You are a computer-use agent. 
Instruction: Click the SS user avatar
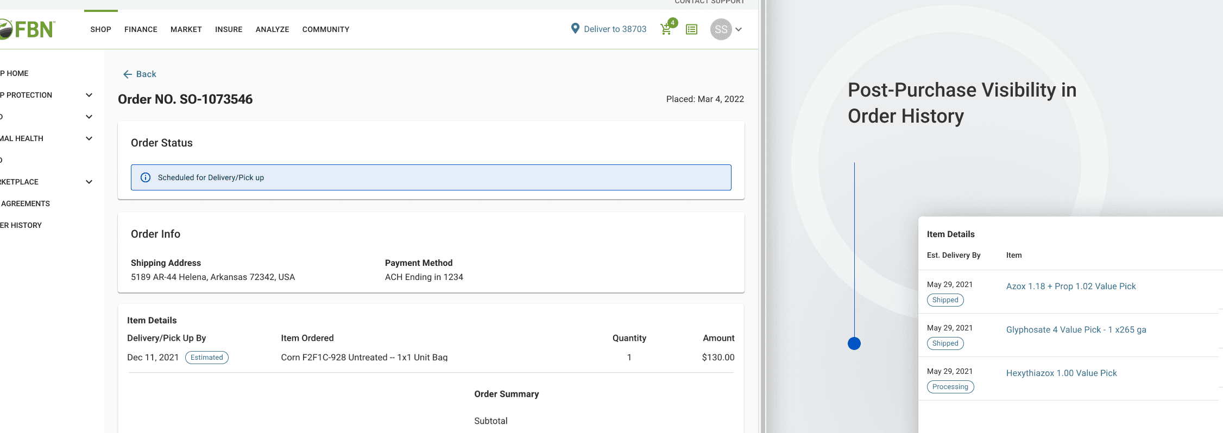[x=721, y=29]
